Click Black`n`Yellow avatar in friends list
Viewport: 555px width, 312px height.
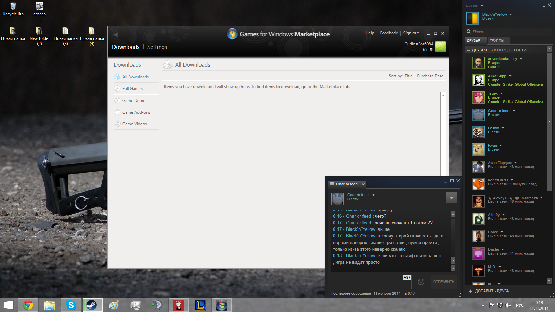tap(472, 18)
